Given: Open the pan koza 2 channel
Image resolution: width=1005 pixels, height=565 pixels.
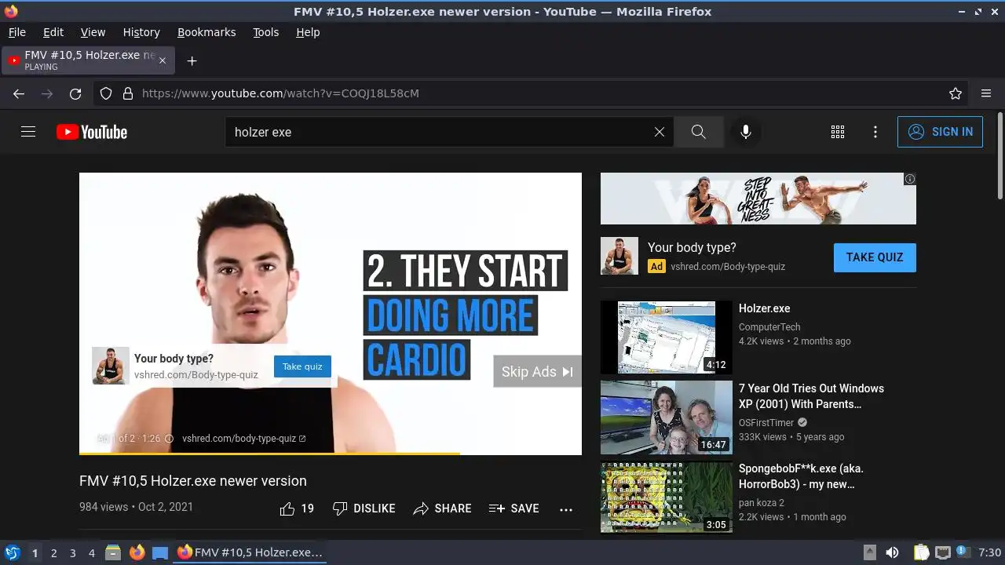Looking at the screenshot, I should (762, 503).
